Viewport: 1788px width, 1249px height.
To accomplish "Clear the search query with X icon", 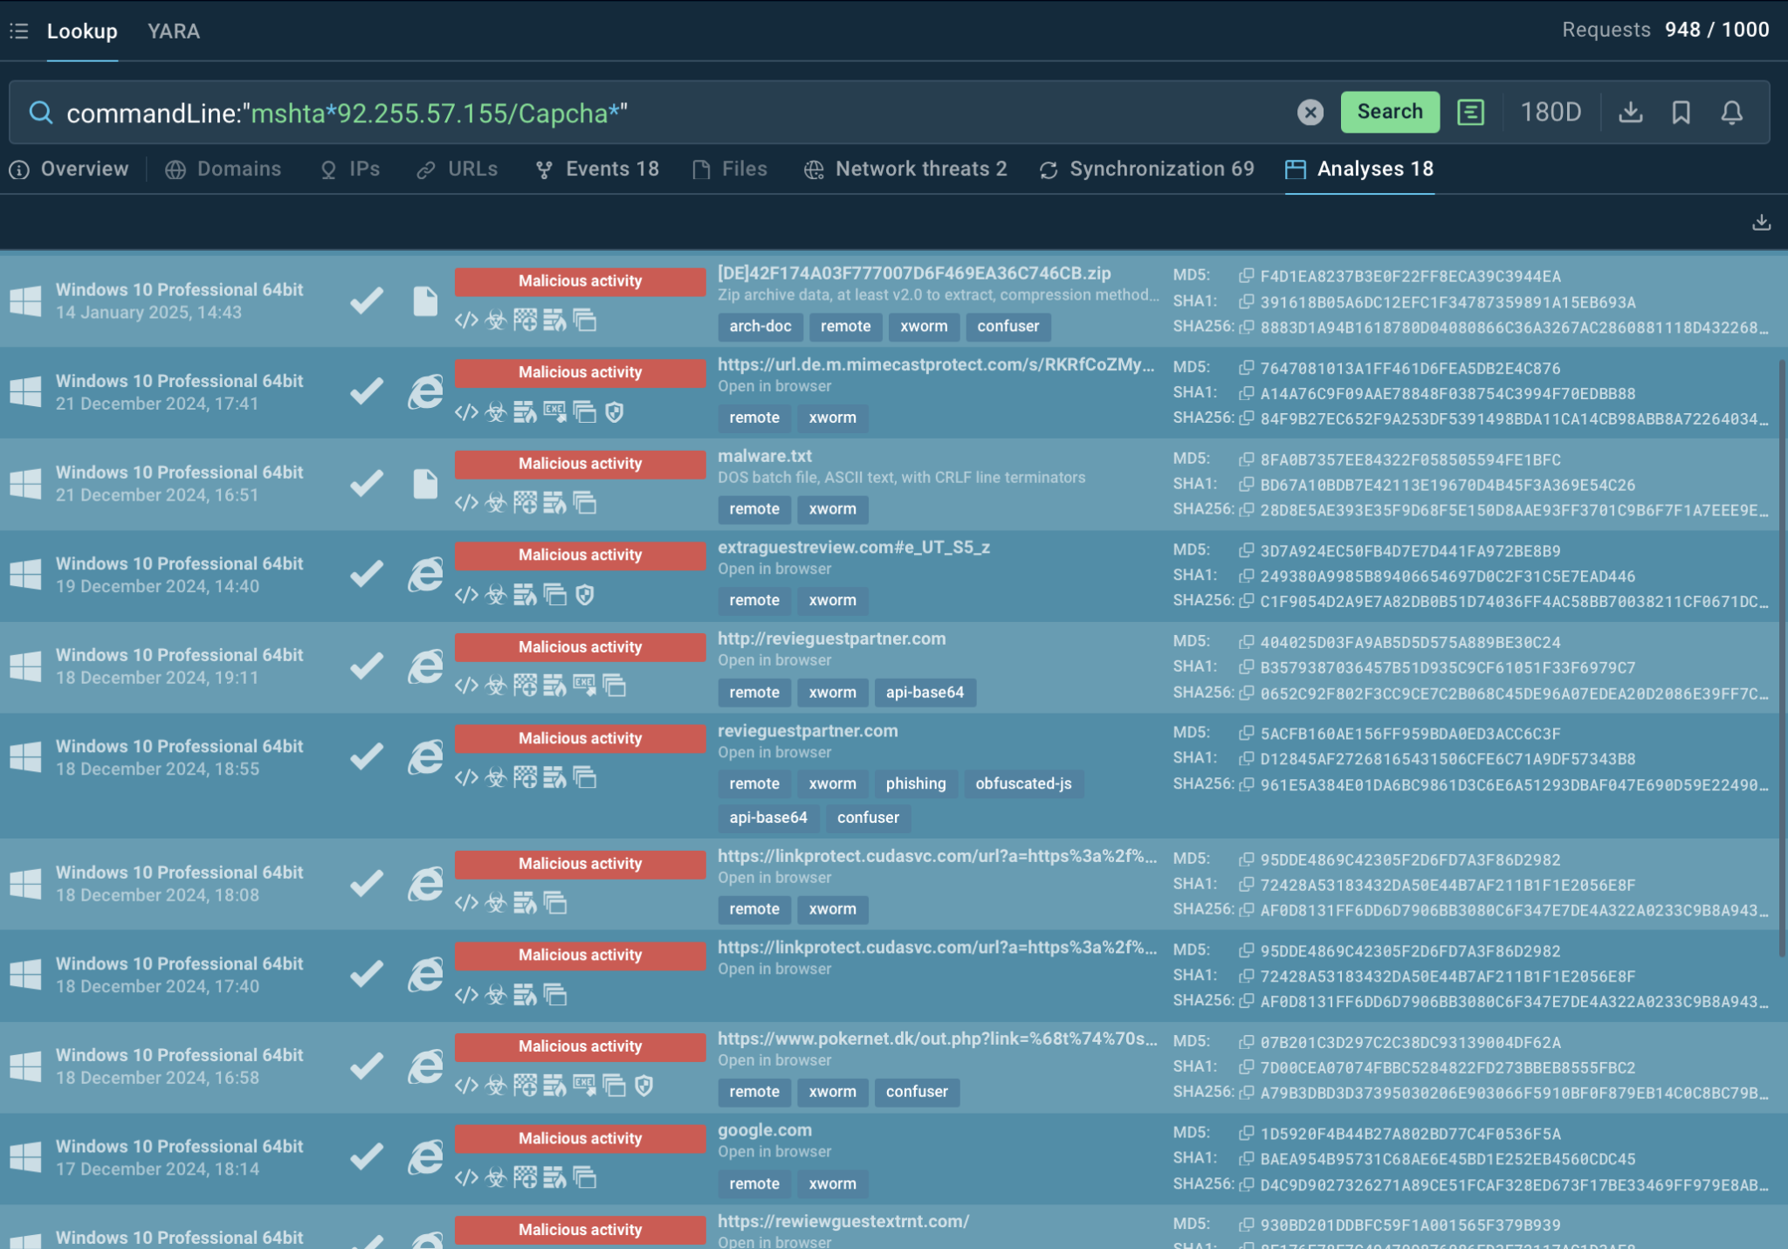I will (x=1310, y=112).
